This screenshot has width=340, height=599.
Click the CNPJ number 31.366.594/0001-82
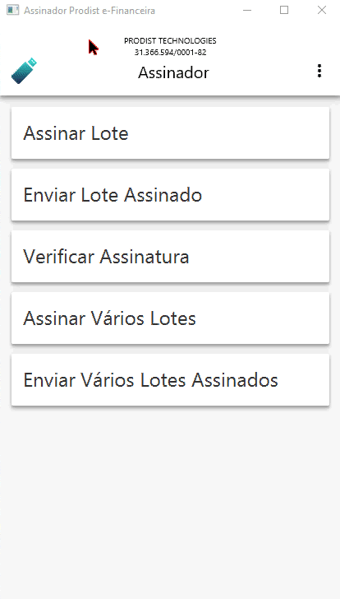point(170,53)
